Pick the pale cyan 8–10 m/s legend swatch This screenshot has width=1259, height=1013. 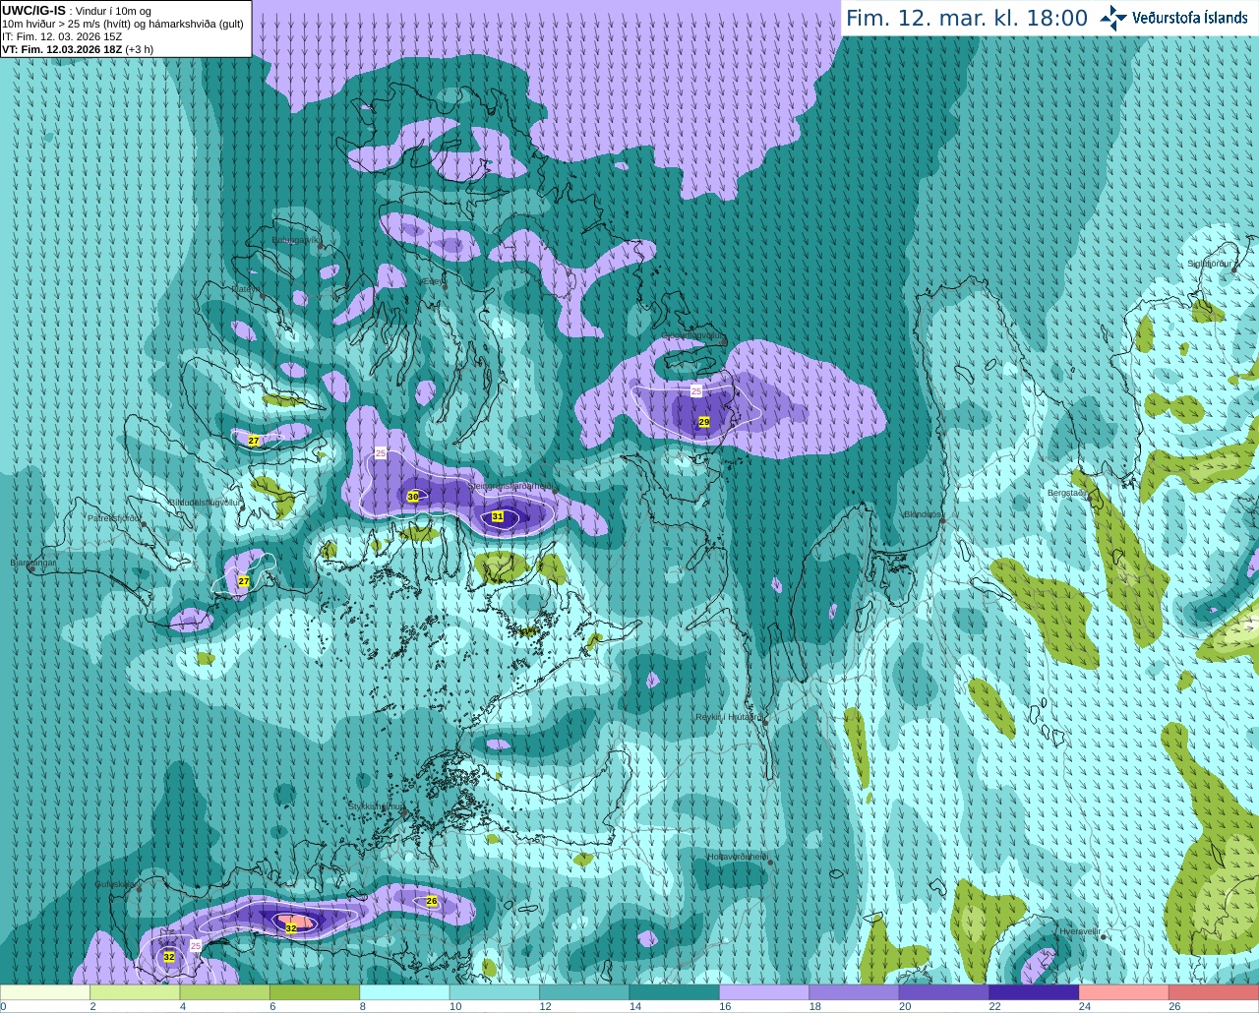404,992
